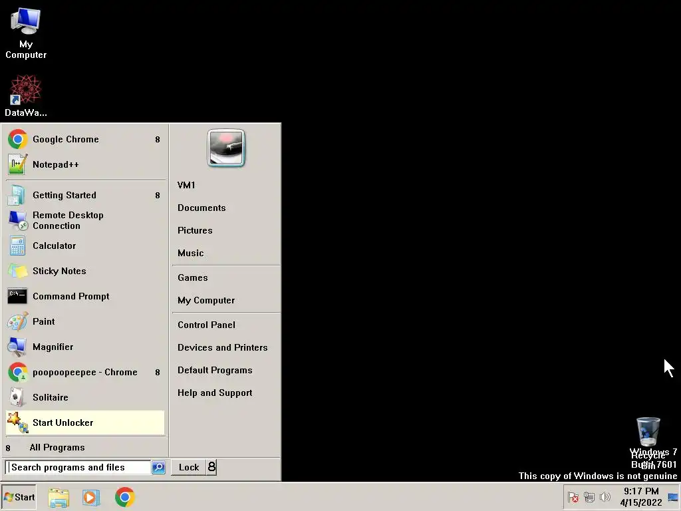Click the Command Prompt text label
This screenshot has width=681, height=511.
click(70, 296)
